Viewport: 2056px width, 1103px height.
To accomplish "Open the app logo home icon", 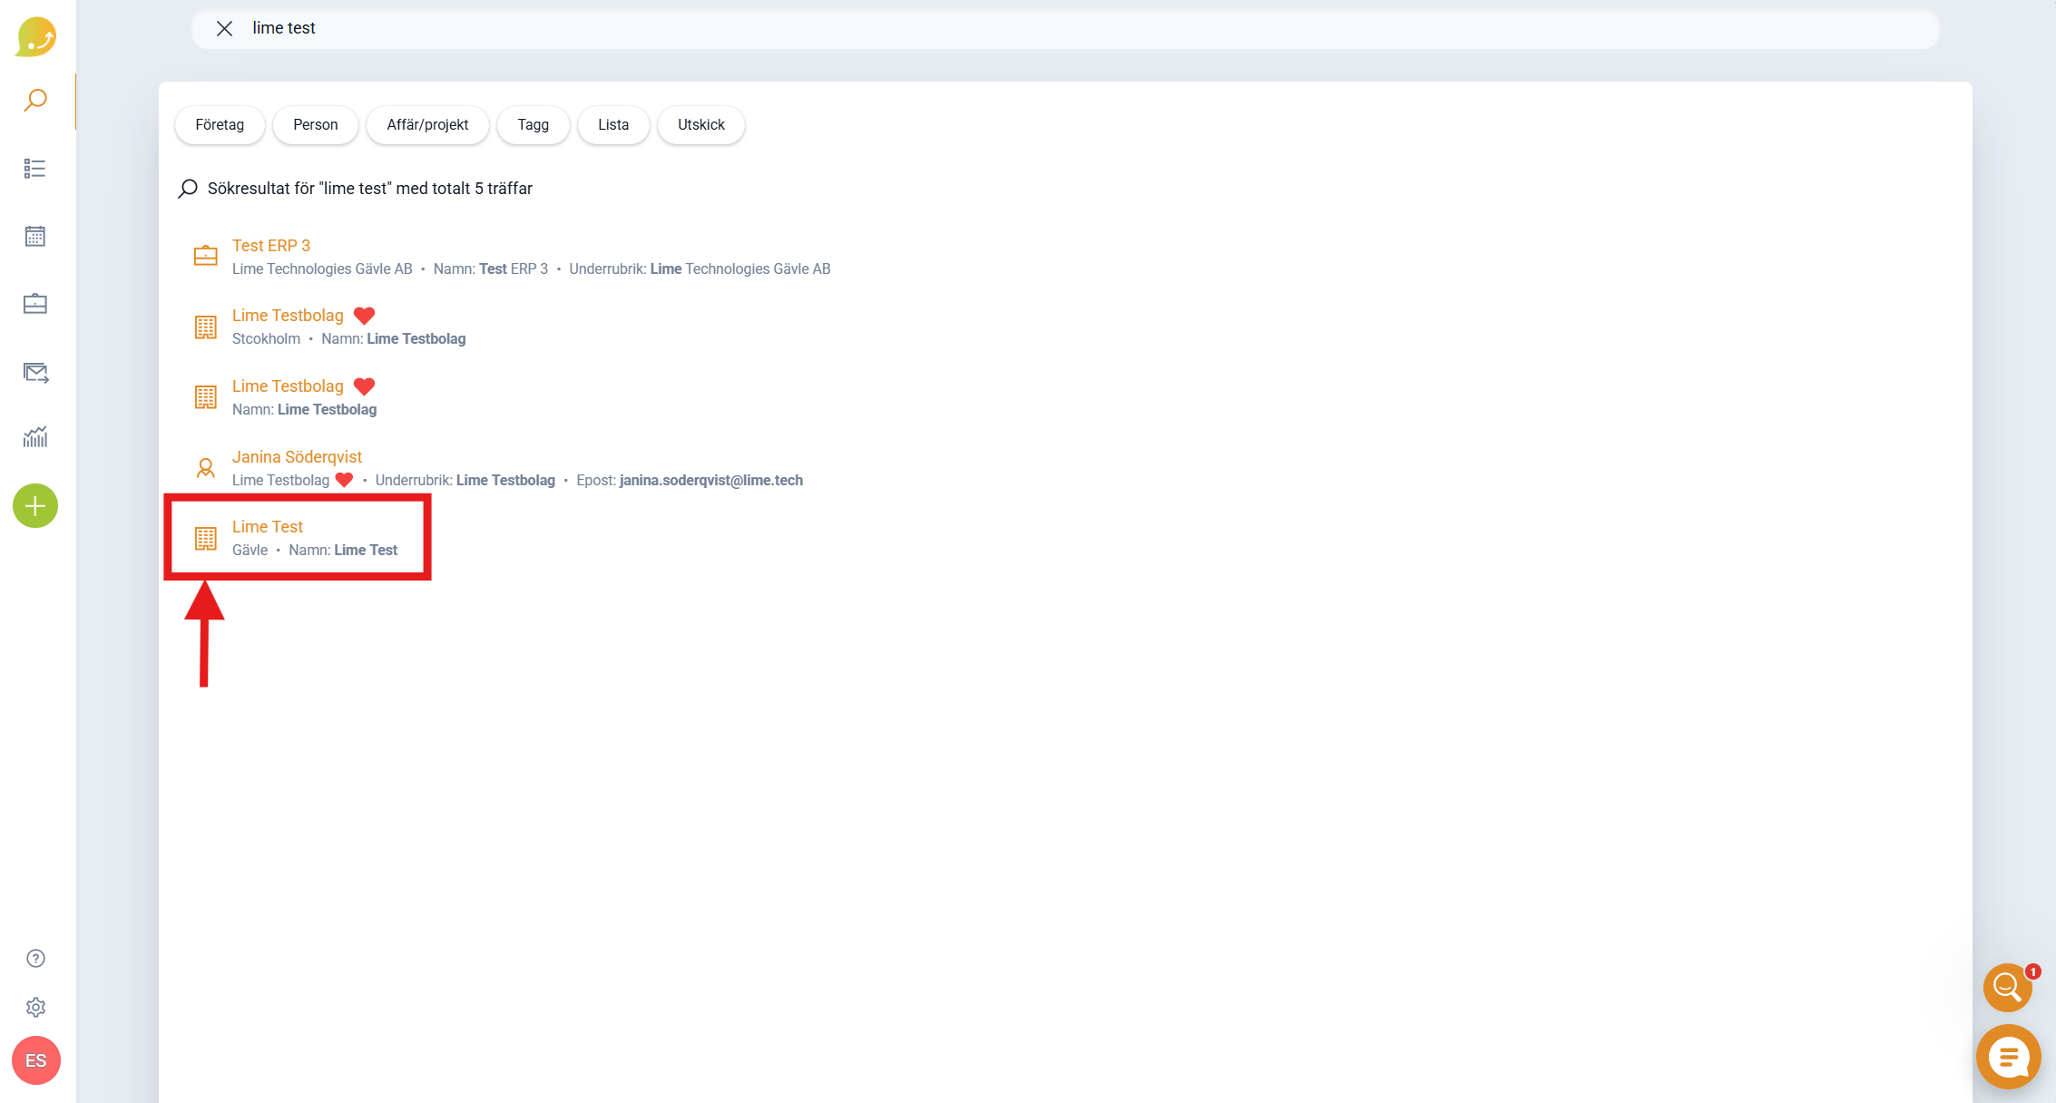I will (x=36, y=36).
